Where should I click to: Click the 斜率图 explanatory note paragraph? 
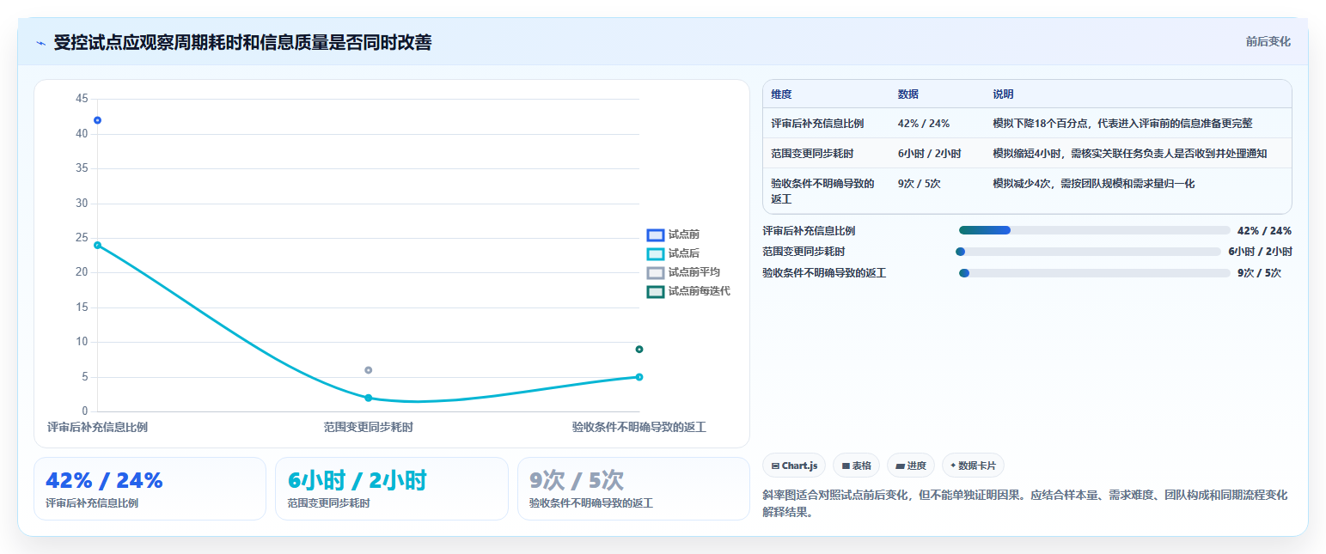click(1025, 503)
